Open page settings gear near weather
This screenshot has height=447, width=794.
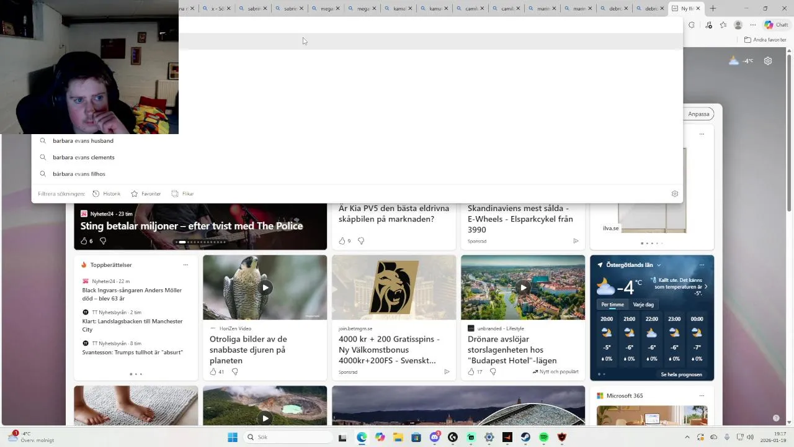768,61
